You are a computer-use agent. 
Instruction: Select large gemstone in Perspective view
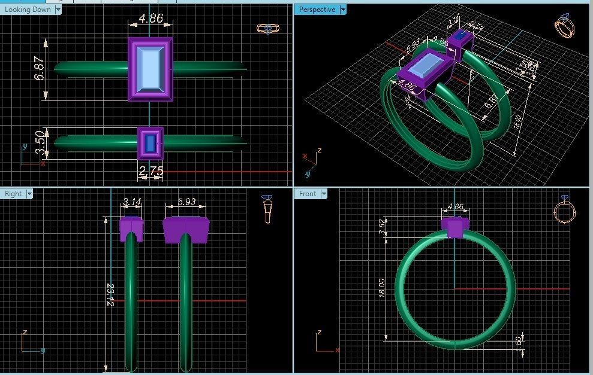click(426, 65)
